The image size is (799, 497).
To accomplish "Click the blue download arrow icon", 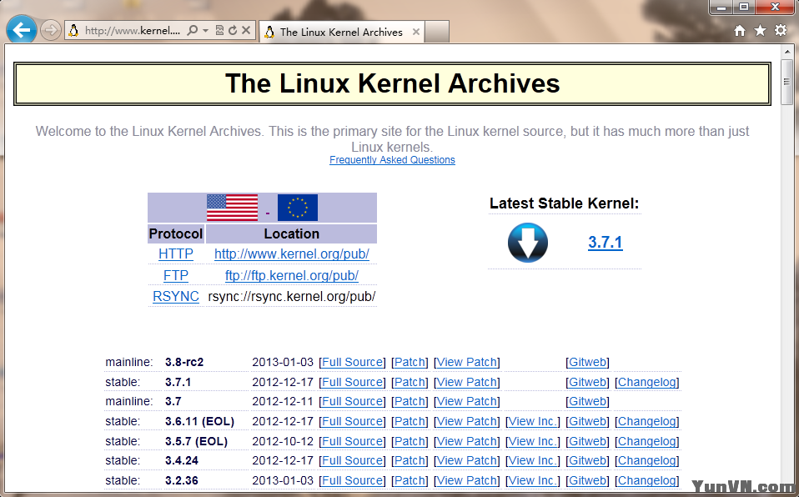I will (528, 243).
